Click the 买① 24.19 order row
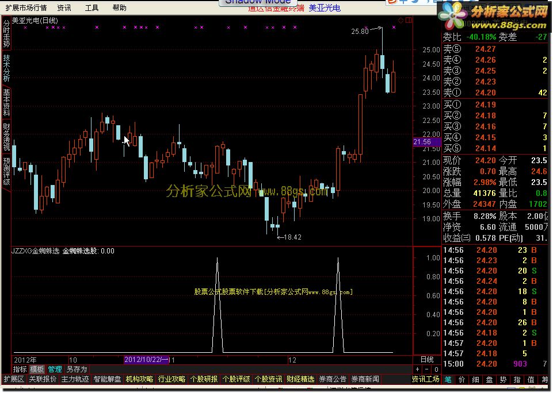This screenshot has width=553, height=393. (x=495, y=105)
